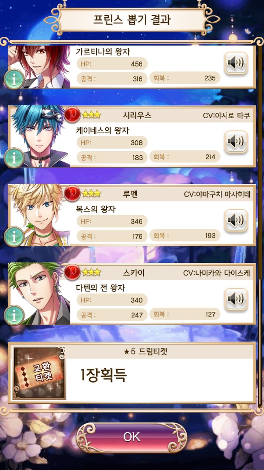The height and width of the screenshot is (470, 264).
Task: Open info for the red-haired prince
Action: [14, 79]
